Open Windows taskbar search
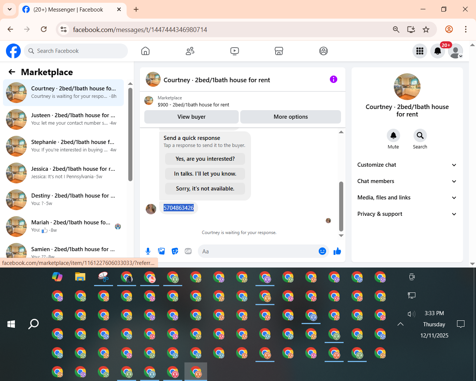This screenshot has height=381, width=476. (x=33, y=324)
